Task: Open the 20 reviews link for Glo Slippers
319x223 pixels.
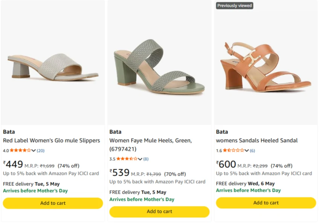Action: click(41, 151)
